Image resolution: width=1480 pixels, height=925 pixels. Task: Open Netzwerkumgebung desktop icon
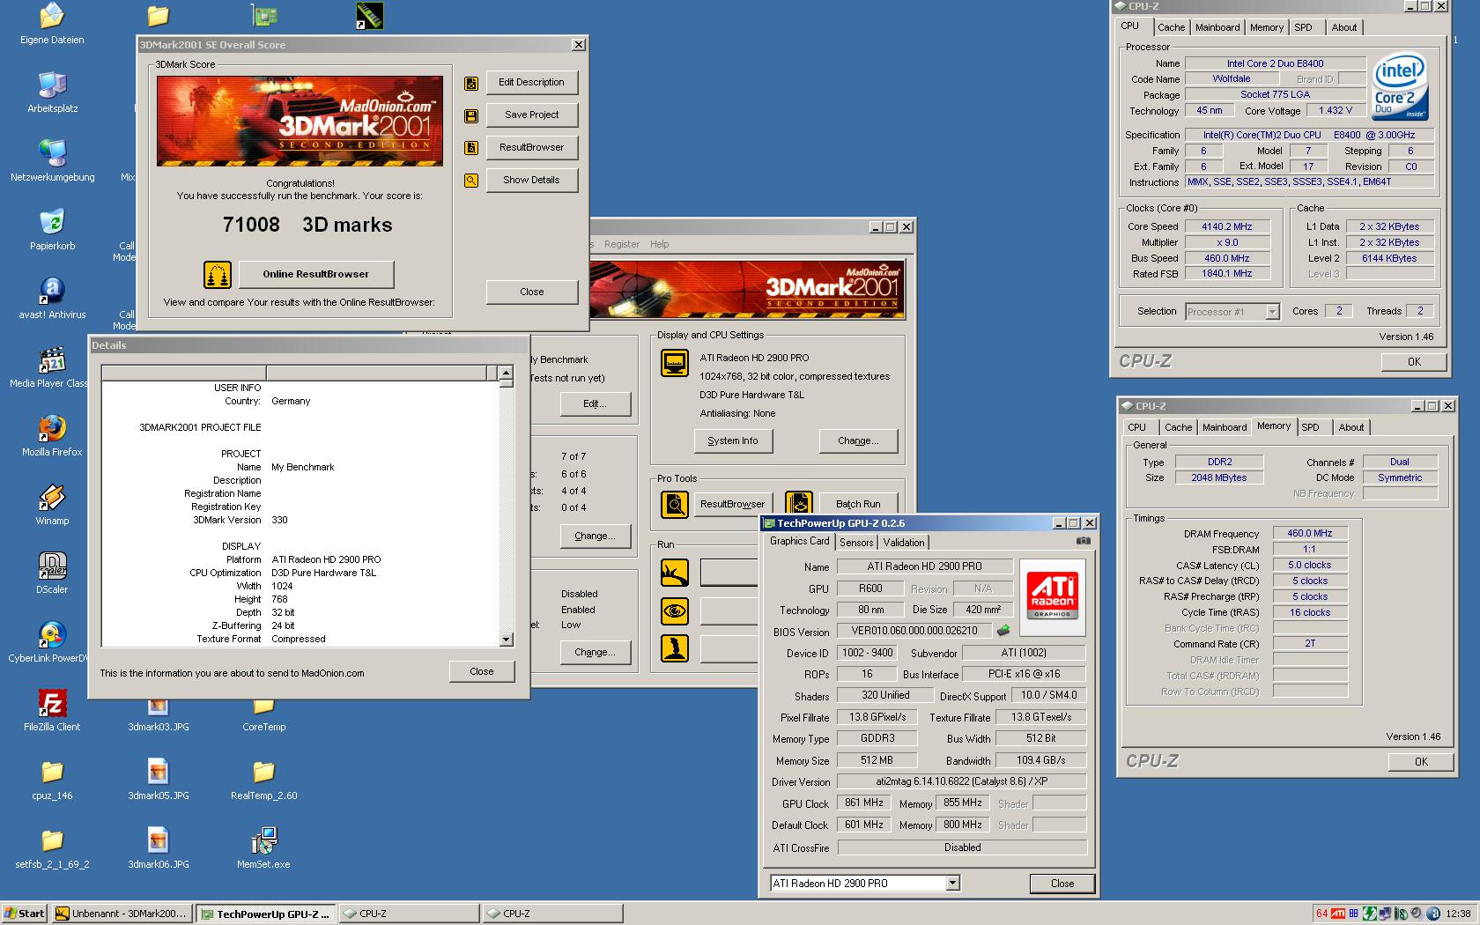[52, 161]
